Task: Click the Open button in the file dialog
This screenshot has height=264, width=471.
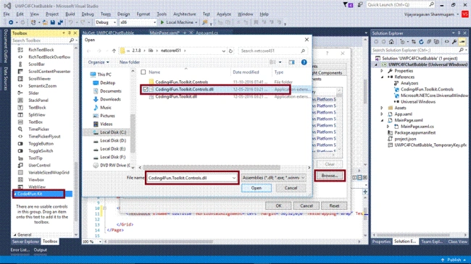Action: (x=257, y=188)
